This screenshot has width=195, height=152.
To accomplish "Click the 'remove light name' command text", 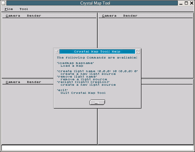I will coord(77,77).
